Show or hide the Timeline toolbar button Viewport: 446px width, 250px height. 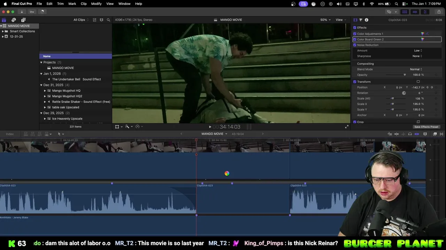(415, 11)
